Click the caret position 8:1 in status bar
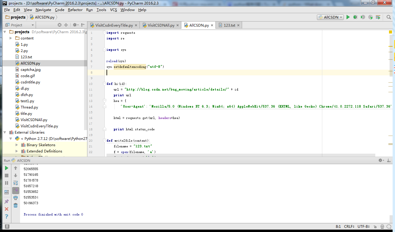Viewport: 395px width, 232px height. point(338,227)
